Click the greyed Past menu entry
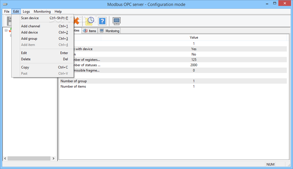The image size is (293, 169). pos(43,74)
